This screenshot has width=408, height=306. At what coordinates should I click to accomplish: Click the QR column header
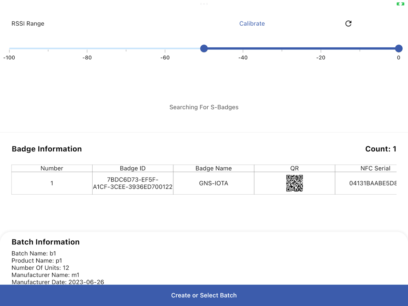click(x=295, y=169)
